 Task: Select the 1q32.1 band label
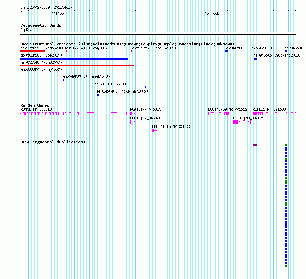click(x=27, y=29)
